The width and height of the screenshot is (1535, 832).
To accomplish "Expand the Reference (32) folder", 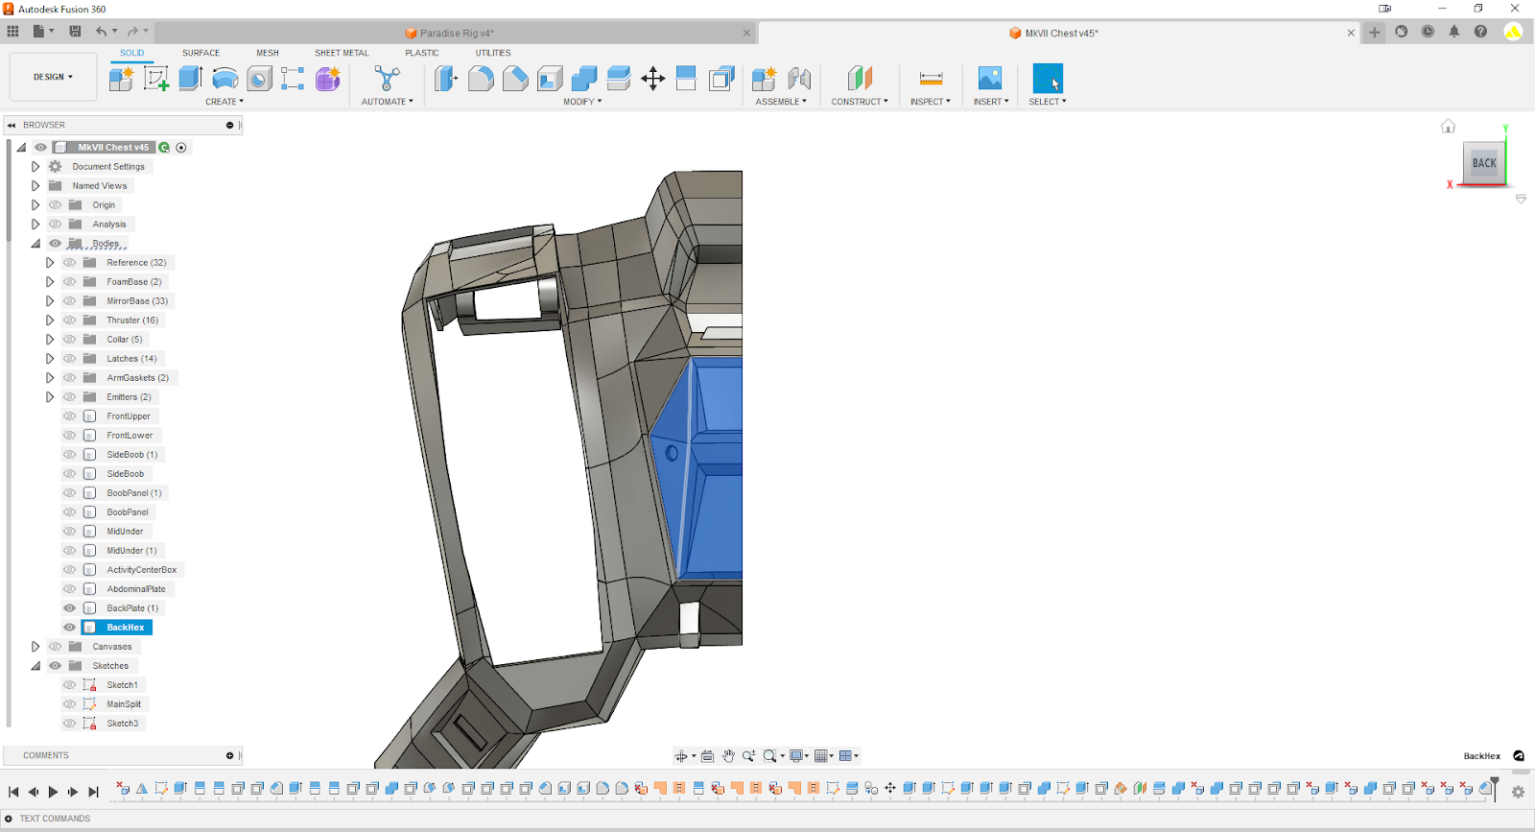I will [50, 263].
